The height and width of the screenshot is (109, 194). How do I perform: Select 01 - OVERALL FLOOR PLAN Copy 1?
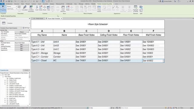click(x=16, y=88)
